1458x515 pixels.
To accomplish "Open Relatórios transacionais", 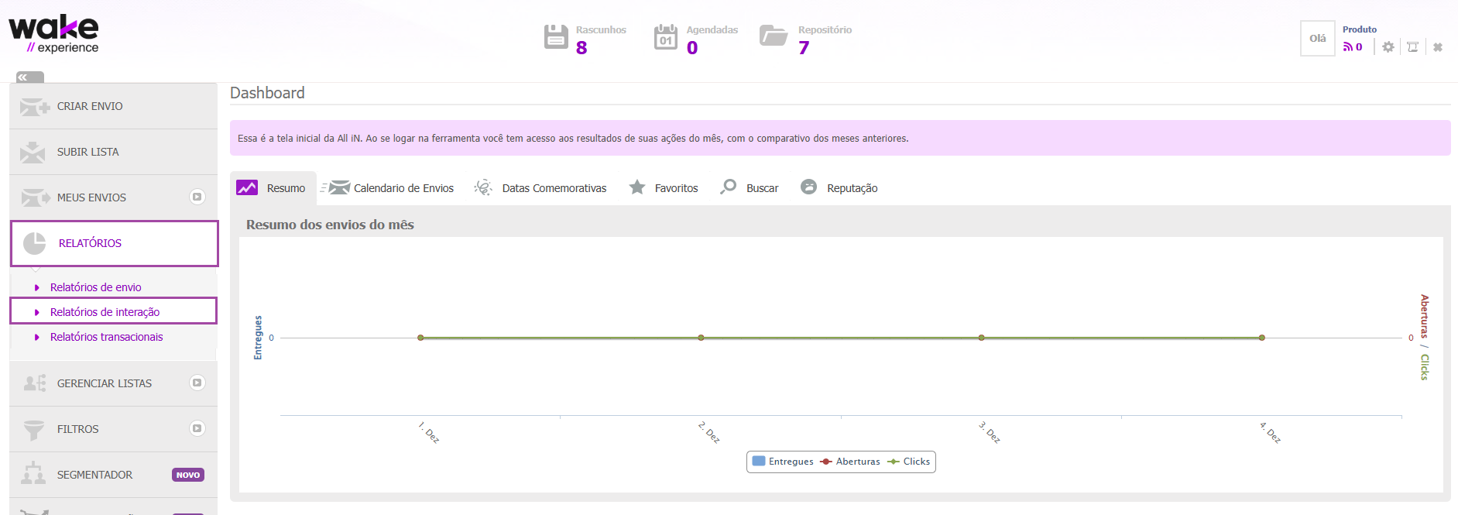I will point(107,337).
